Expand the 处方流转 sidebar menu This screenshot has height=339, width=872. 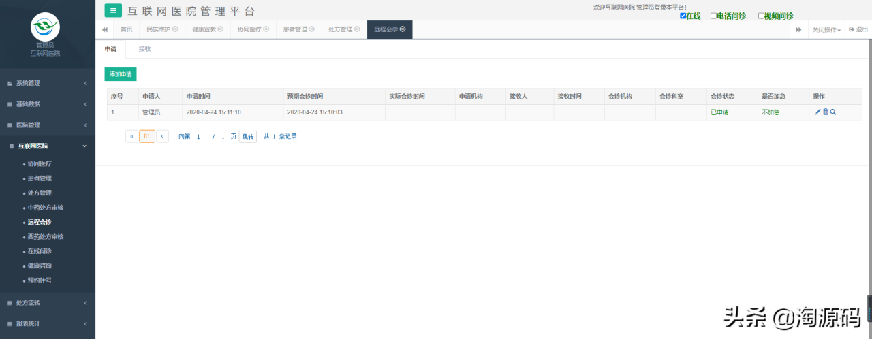click(x=48, y=302)
